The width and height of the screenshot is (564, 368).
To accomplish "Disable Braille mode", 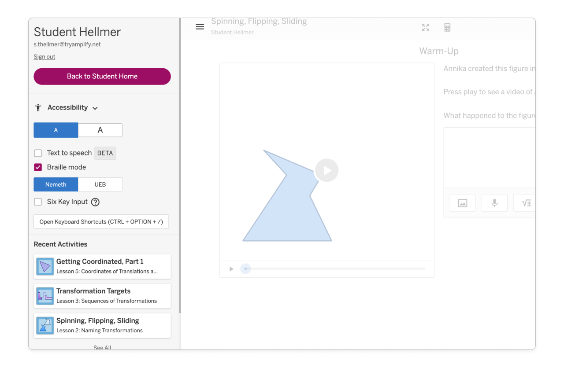I will click(38, 167).
